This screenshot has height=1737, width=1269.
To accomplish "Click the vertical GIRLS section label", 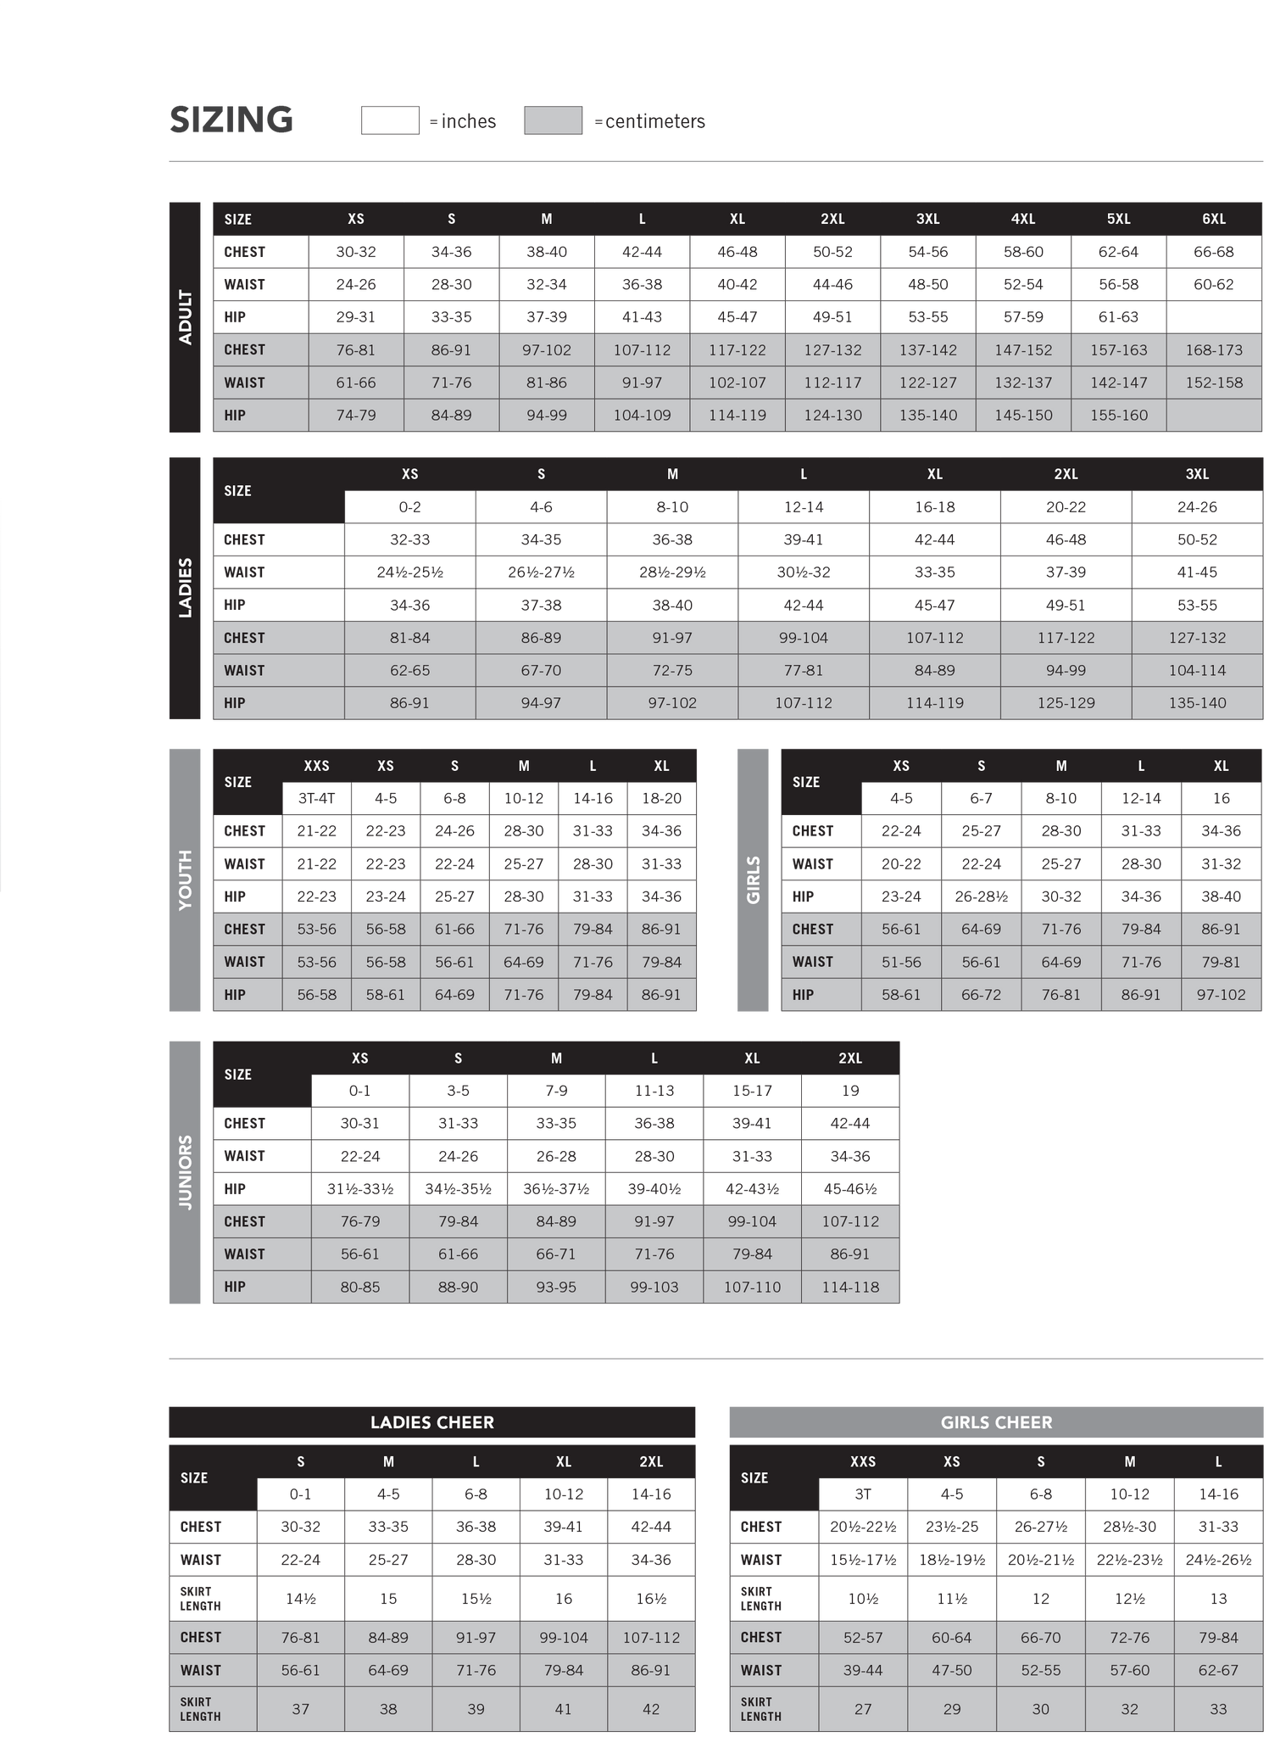I will coord(753,880).
